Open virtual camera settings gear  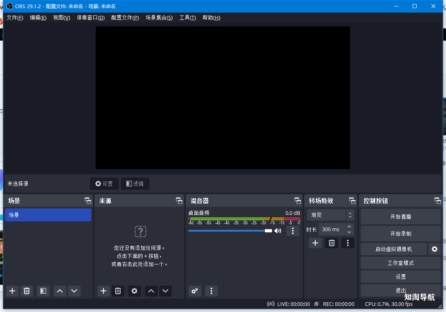[435, 249]
